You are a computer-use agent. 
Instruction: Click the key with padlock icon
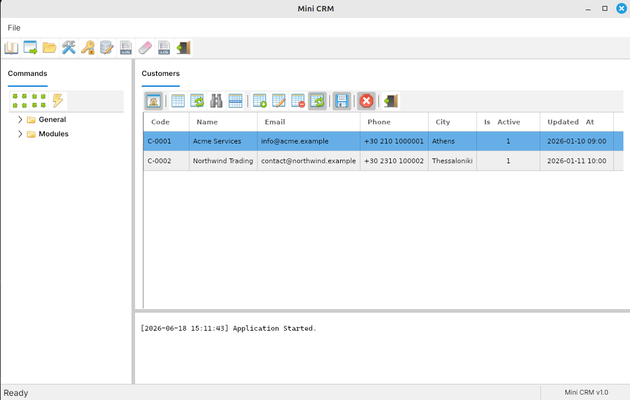point(88,47)
